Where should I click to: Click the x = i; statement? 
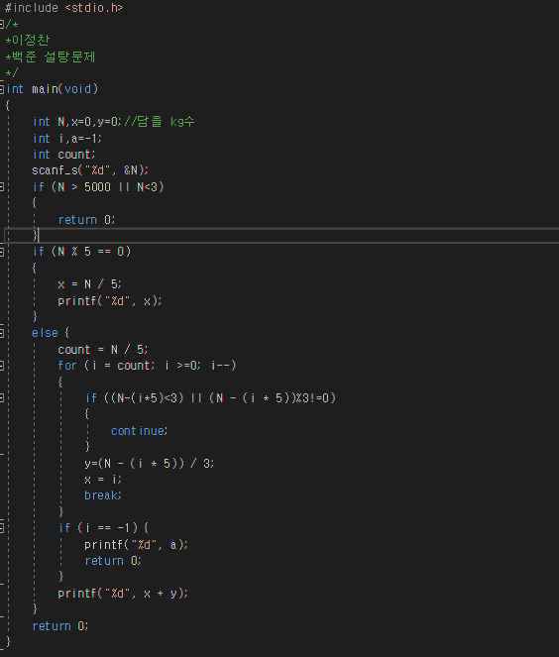click(103, 480)
